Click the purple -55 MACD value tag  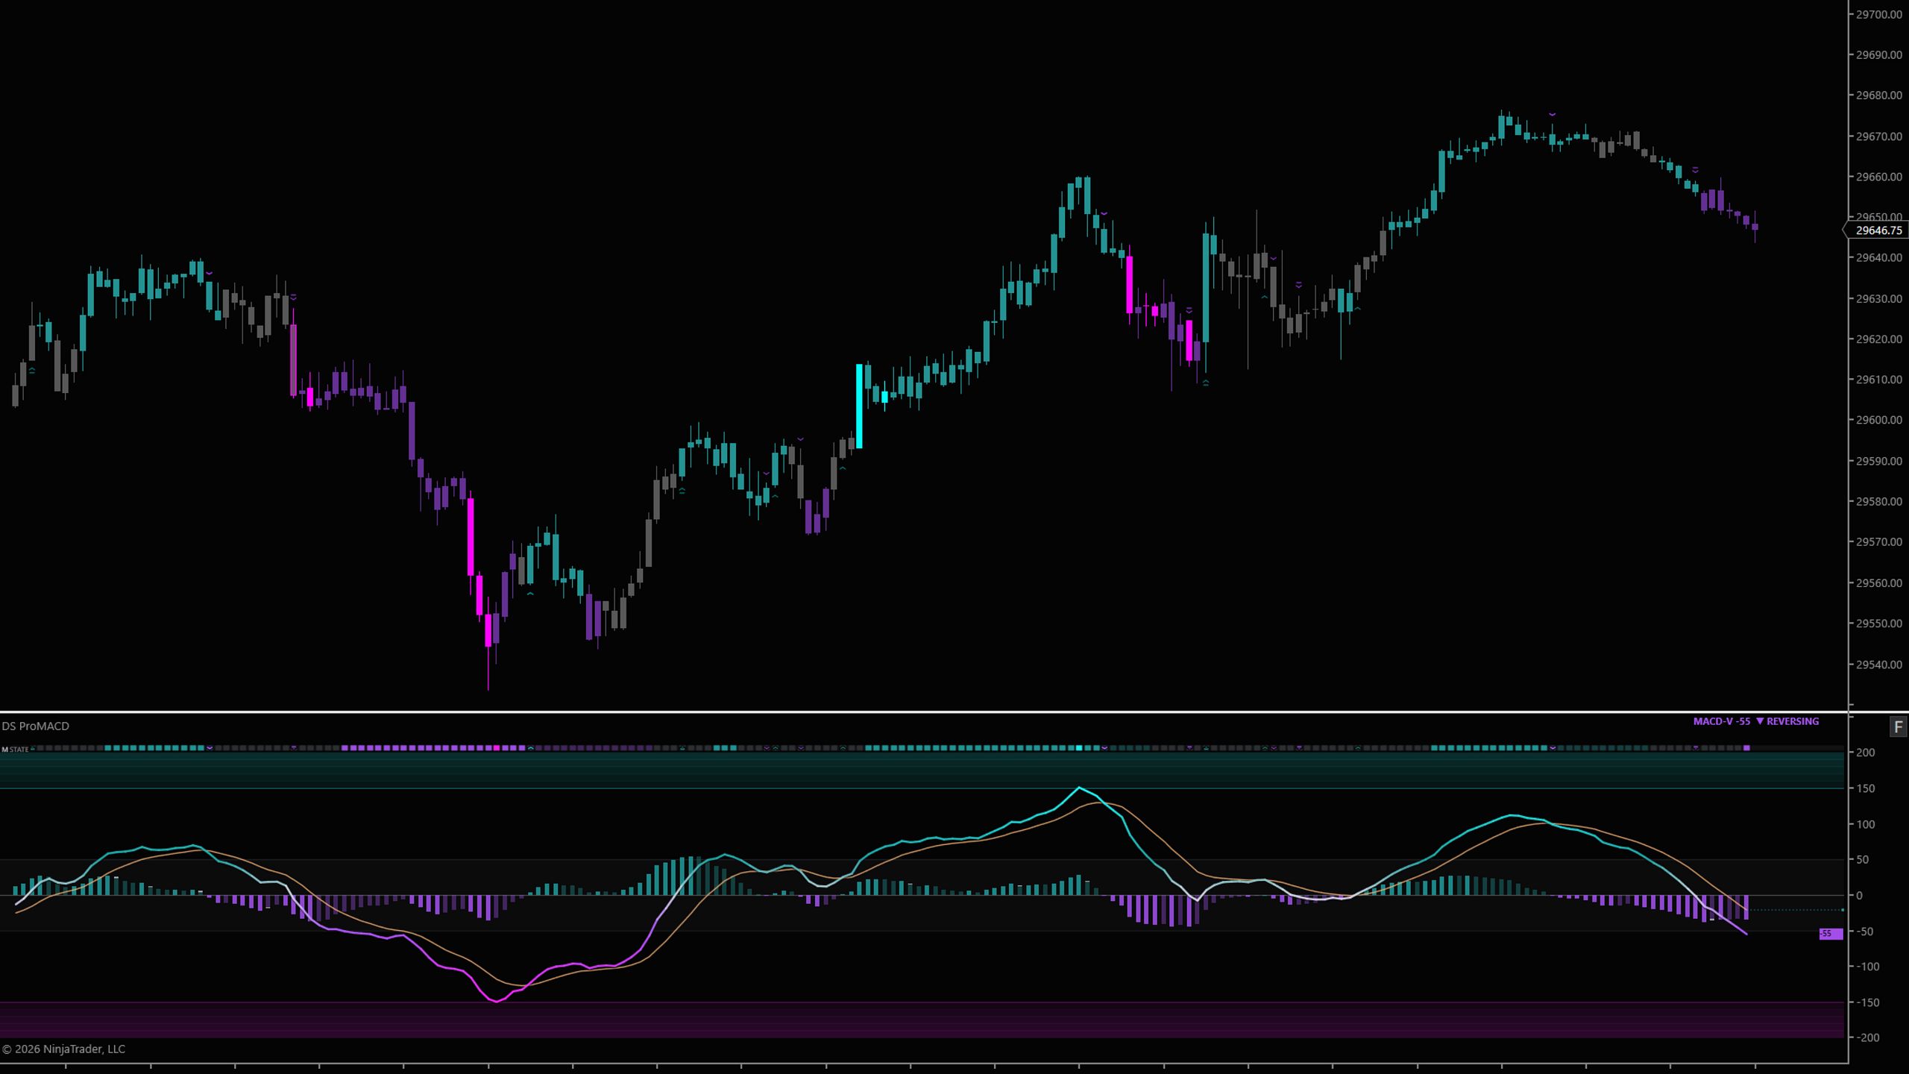[x=1831, y=934]
